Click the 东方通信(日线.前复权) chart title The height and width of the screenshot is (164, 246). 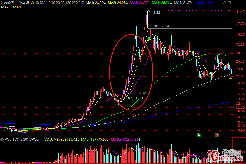17,3
